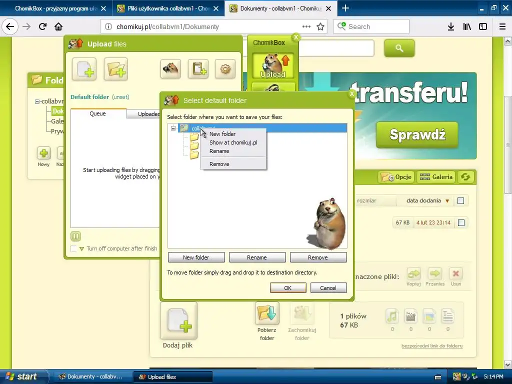Switch to Pliki użytkownika collabvm1 browser tab
The width and height of the screenshot is (512, 384).
[168, 8]
